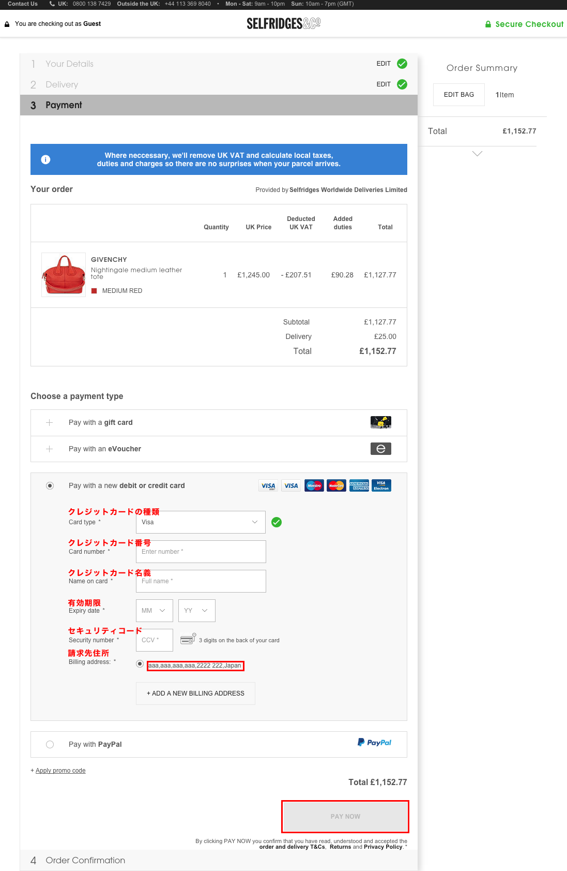Click the Card number input field
The image size is (567, 871).
(x=201, y=552)
